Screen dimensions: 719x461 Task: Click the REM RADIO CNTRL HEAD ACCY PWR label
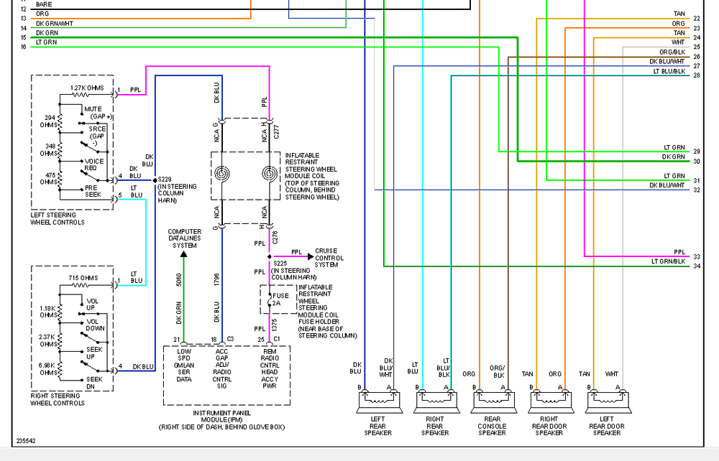pyautogui.click(x=270, y=368)
